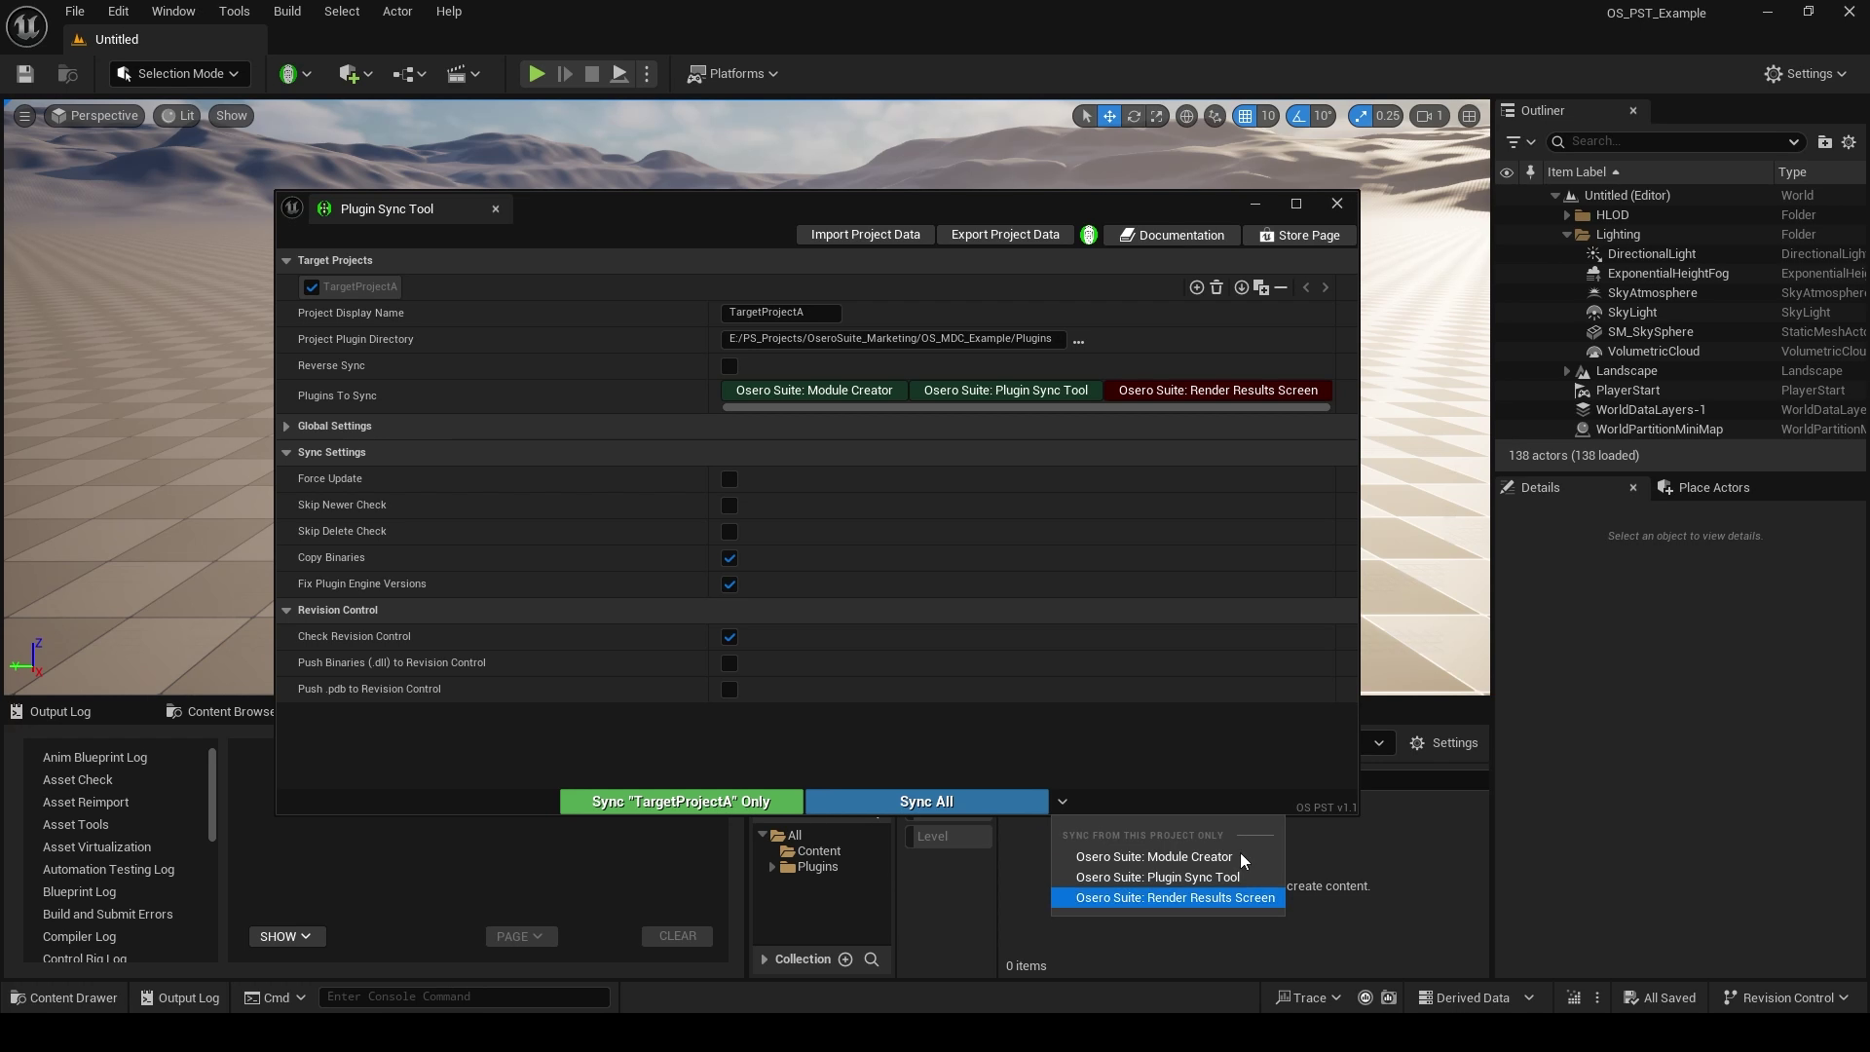The height and width of the screenshot is (1052, 1870).
Task: Open the Sync All dropdown arrow
Action: pos(1063,802)
